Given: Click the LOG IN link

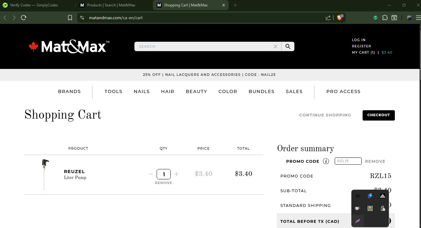Looking at the screenshot, I should click(359, 40).
